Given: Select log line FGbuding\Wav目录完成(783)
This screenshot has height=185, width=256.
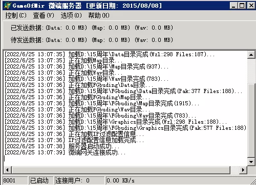Looking at the screenshot, I should pos(100,115).
